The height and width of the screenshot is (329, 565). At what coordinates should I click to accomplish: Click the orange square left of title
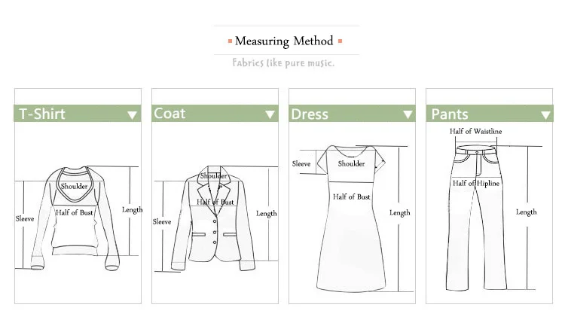point(230,41)
